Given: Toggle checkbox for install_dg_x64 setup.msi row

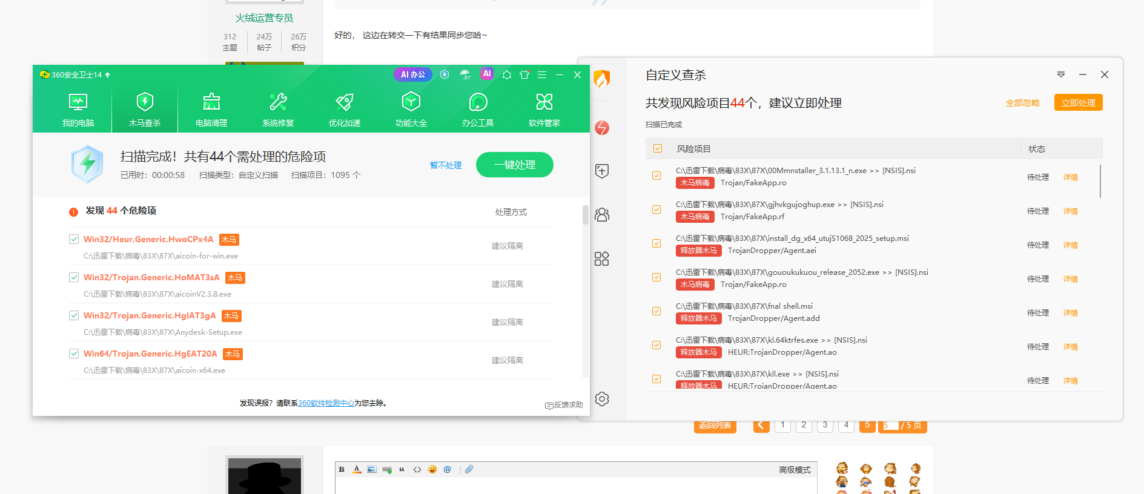Looking at the screenshot, I should (656, 243).
